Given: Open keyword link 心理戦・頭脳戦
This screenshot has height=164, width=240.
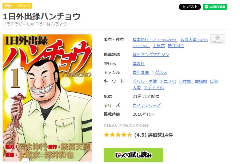Looking at the screenshot, I should pyautogui.click(x=193, y=81).
